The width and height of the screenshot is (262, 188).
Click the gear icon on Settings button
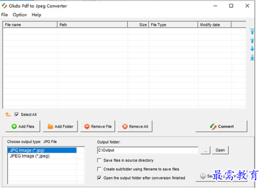[x=203, y=176]
